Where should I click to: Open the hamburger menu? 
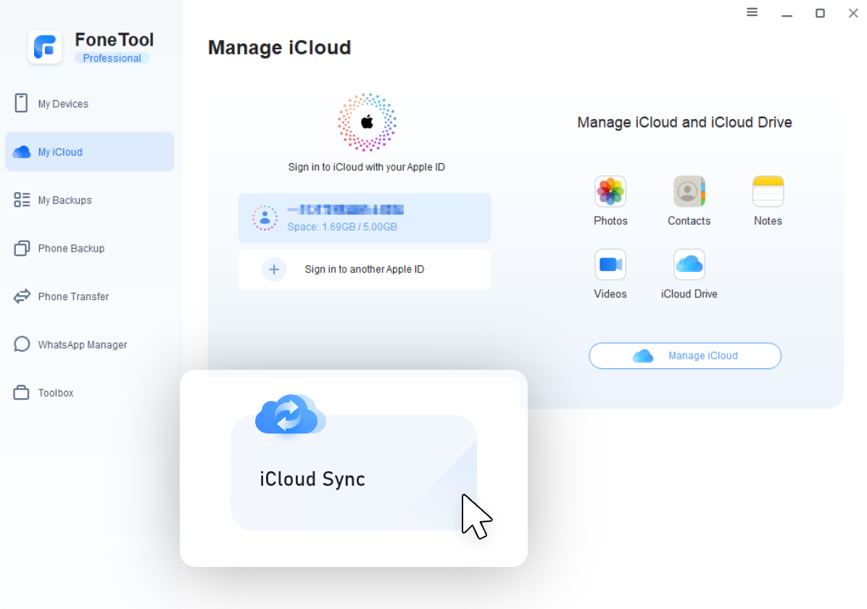tap(752, 12)
